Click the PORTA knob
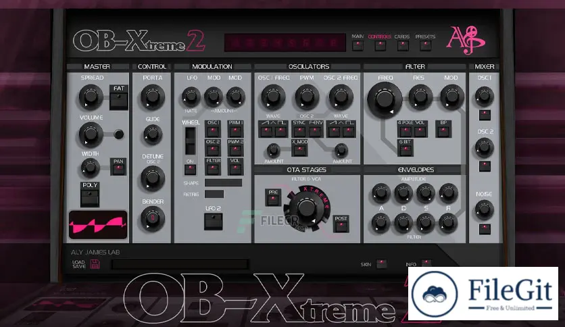This screenshot has height=327, width=565. pyautogui.click(x=153, y=97)
